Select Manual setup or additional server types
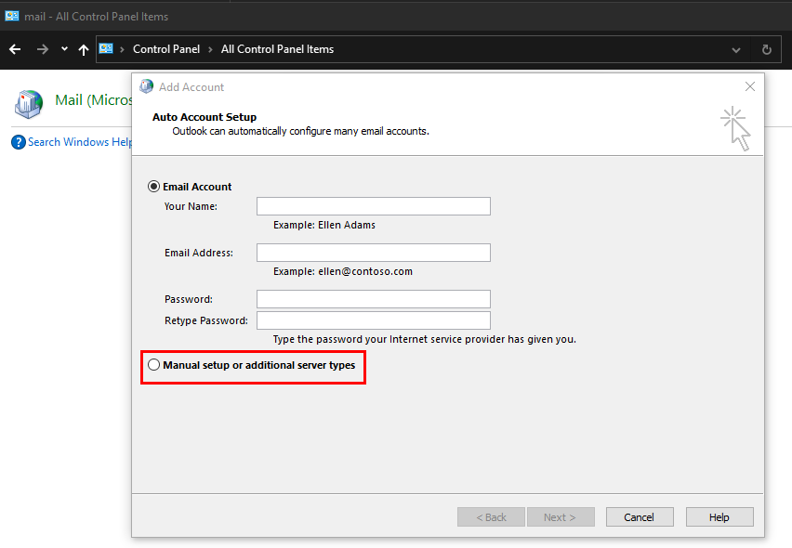792x548 pixels. point(153,364)
